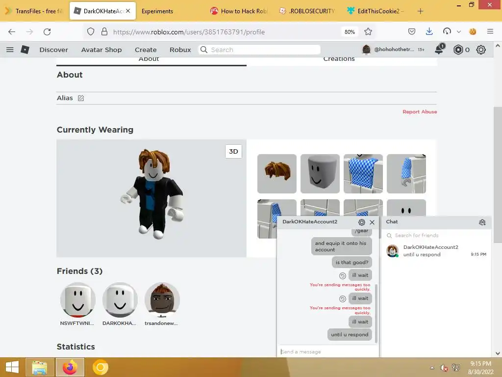This screenshot has width=502, height=377.
Task: Retry the second failed 'ill wait' message
Action: tap(343, 299)
